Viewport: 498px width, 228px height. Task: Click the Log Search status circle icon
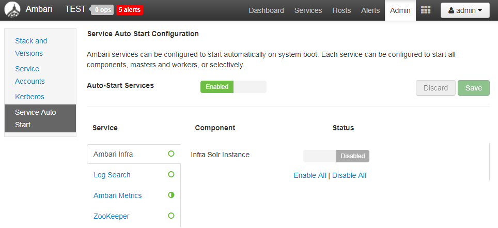click(x=171, y=174)
